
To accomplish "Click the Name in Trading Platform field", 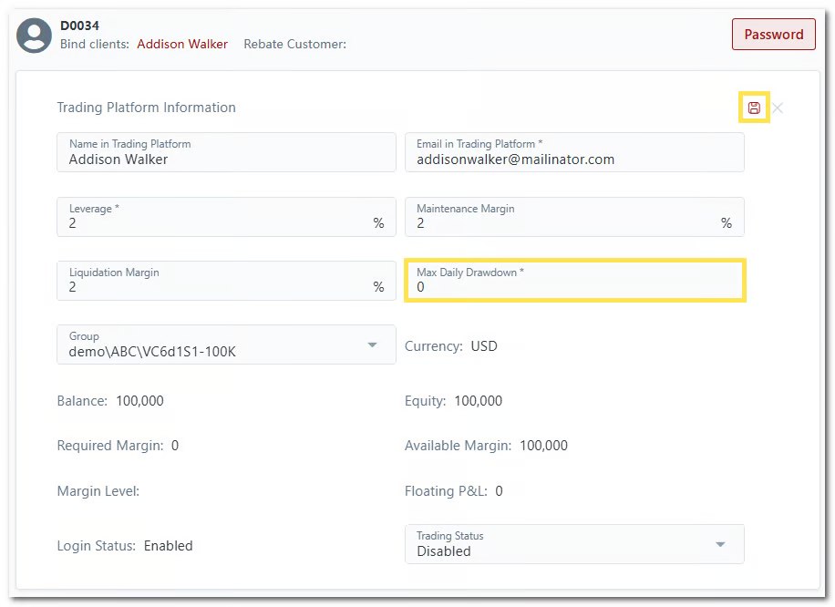I will pyautogui.click(x=226, y=159).
